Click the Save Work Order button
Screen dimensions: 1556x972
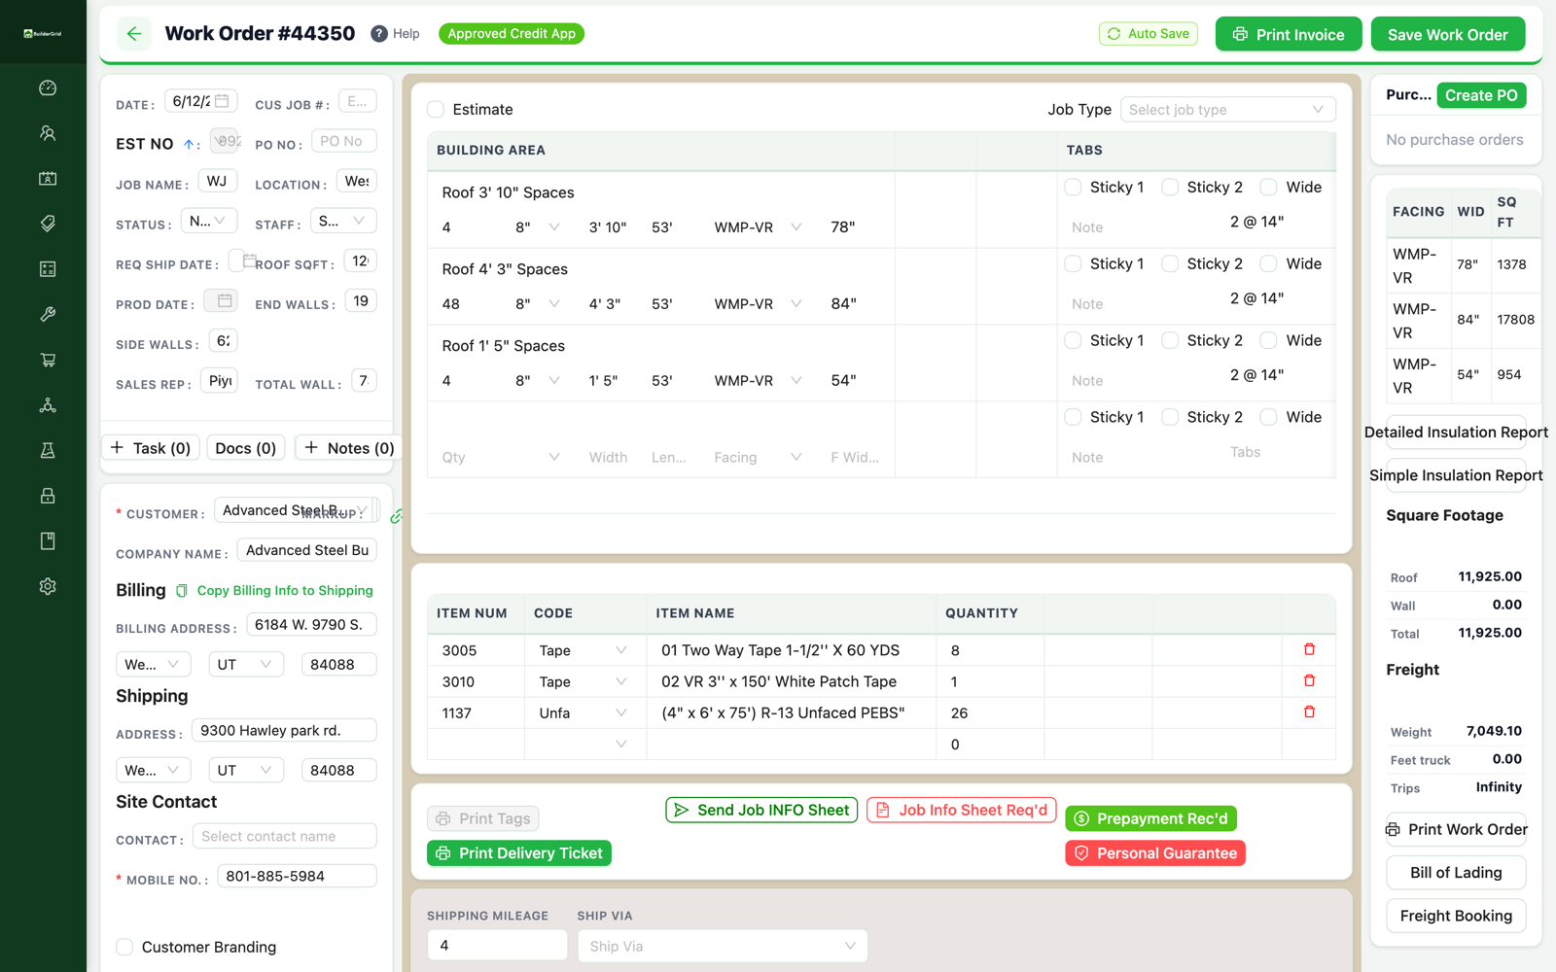pyautogui.click(x=1448, y=34)
